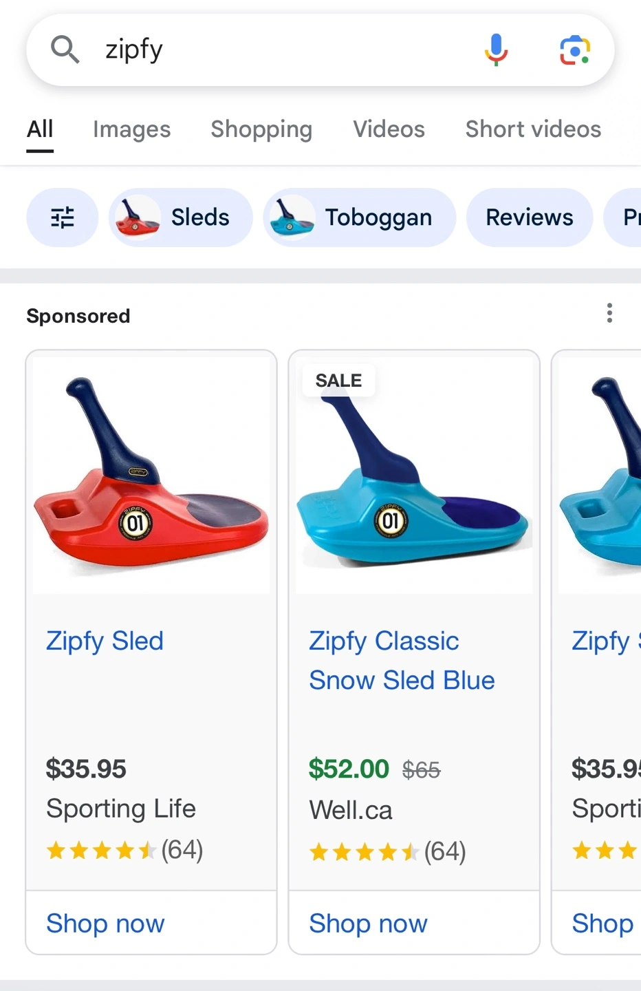Click the search field containing zipfy
Image resolution: width=641 pixels, height=991 pixels.
click(x=275, y=50)
